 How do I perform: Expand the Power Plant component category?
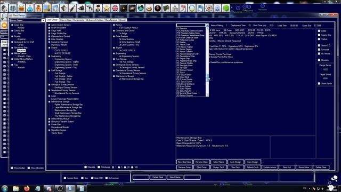[50, 124]
